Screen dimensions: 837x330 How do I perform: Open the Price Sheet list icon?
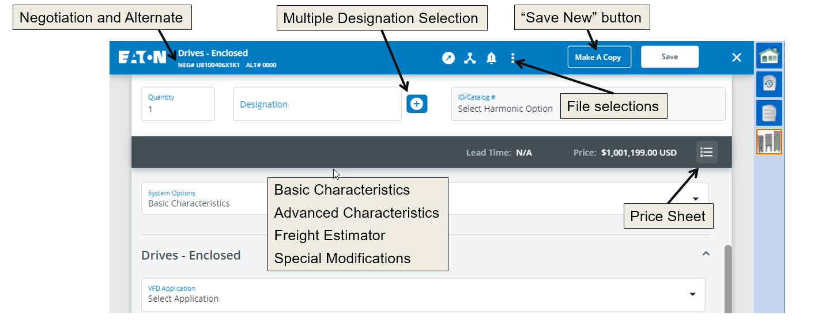point(707,152)
